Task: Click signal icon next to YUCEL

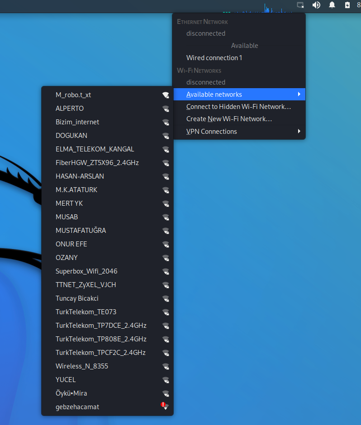Action: point(166,380)
